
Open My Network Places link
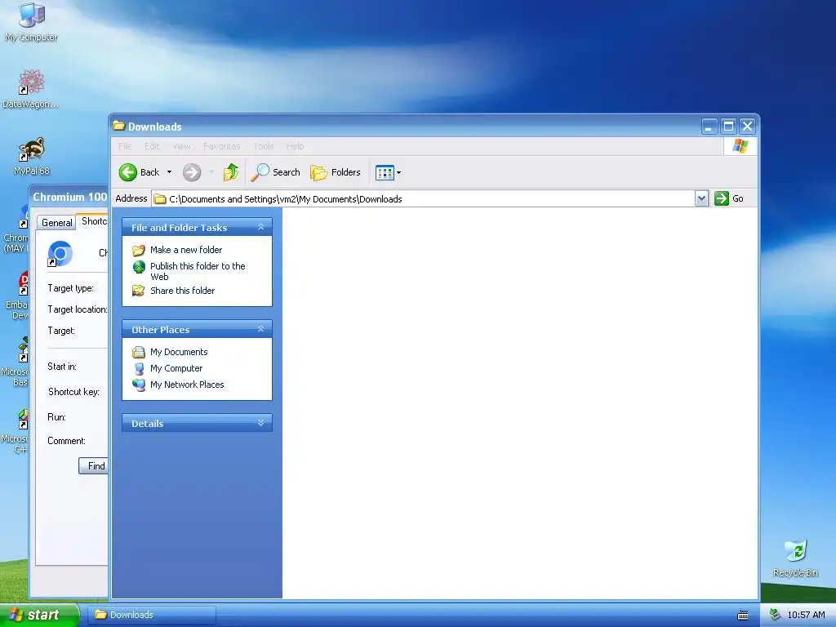coord(187,385)
